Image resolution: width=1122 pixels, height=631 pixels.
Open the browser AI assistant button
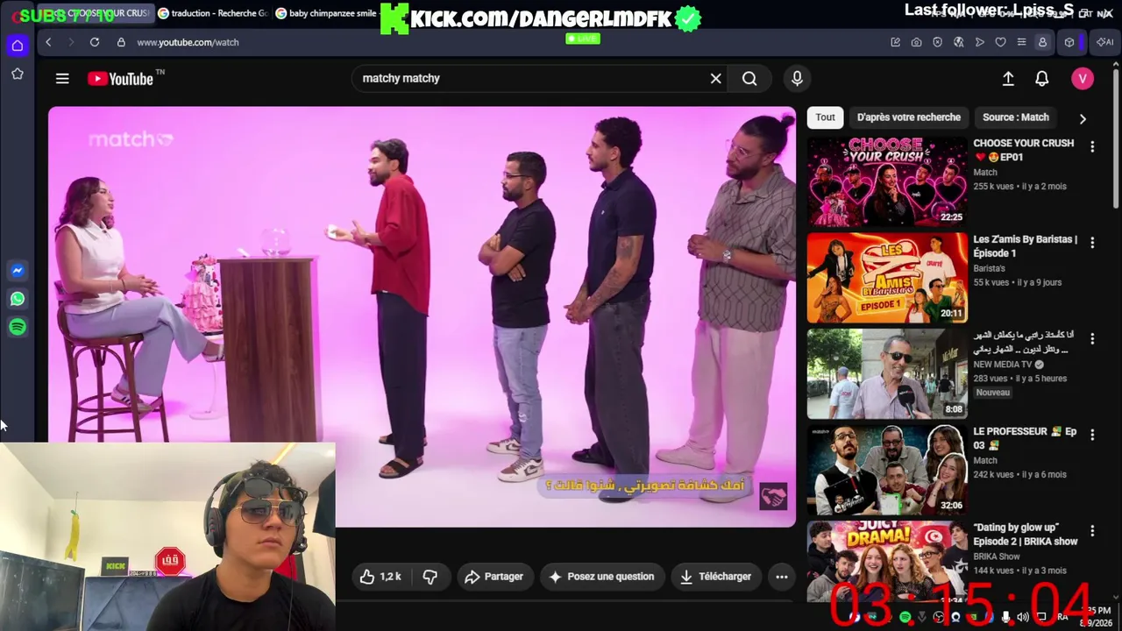coord(1104,42)
